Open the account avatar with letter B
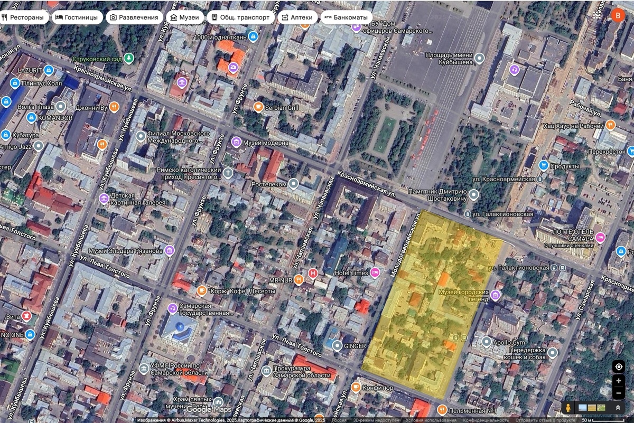 click(618, 15)
